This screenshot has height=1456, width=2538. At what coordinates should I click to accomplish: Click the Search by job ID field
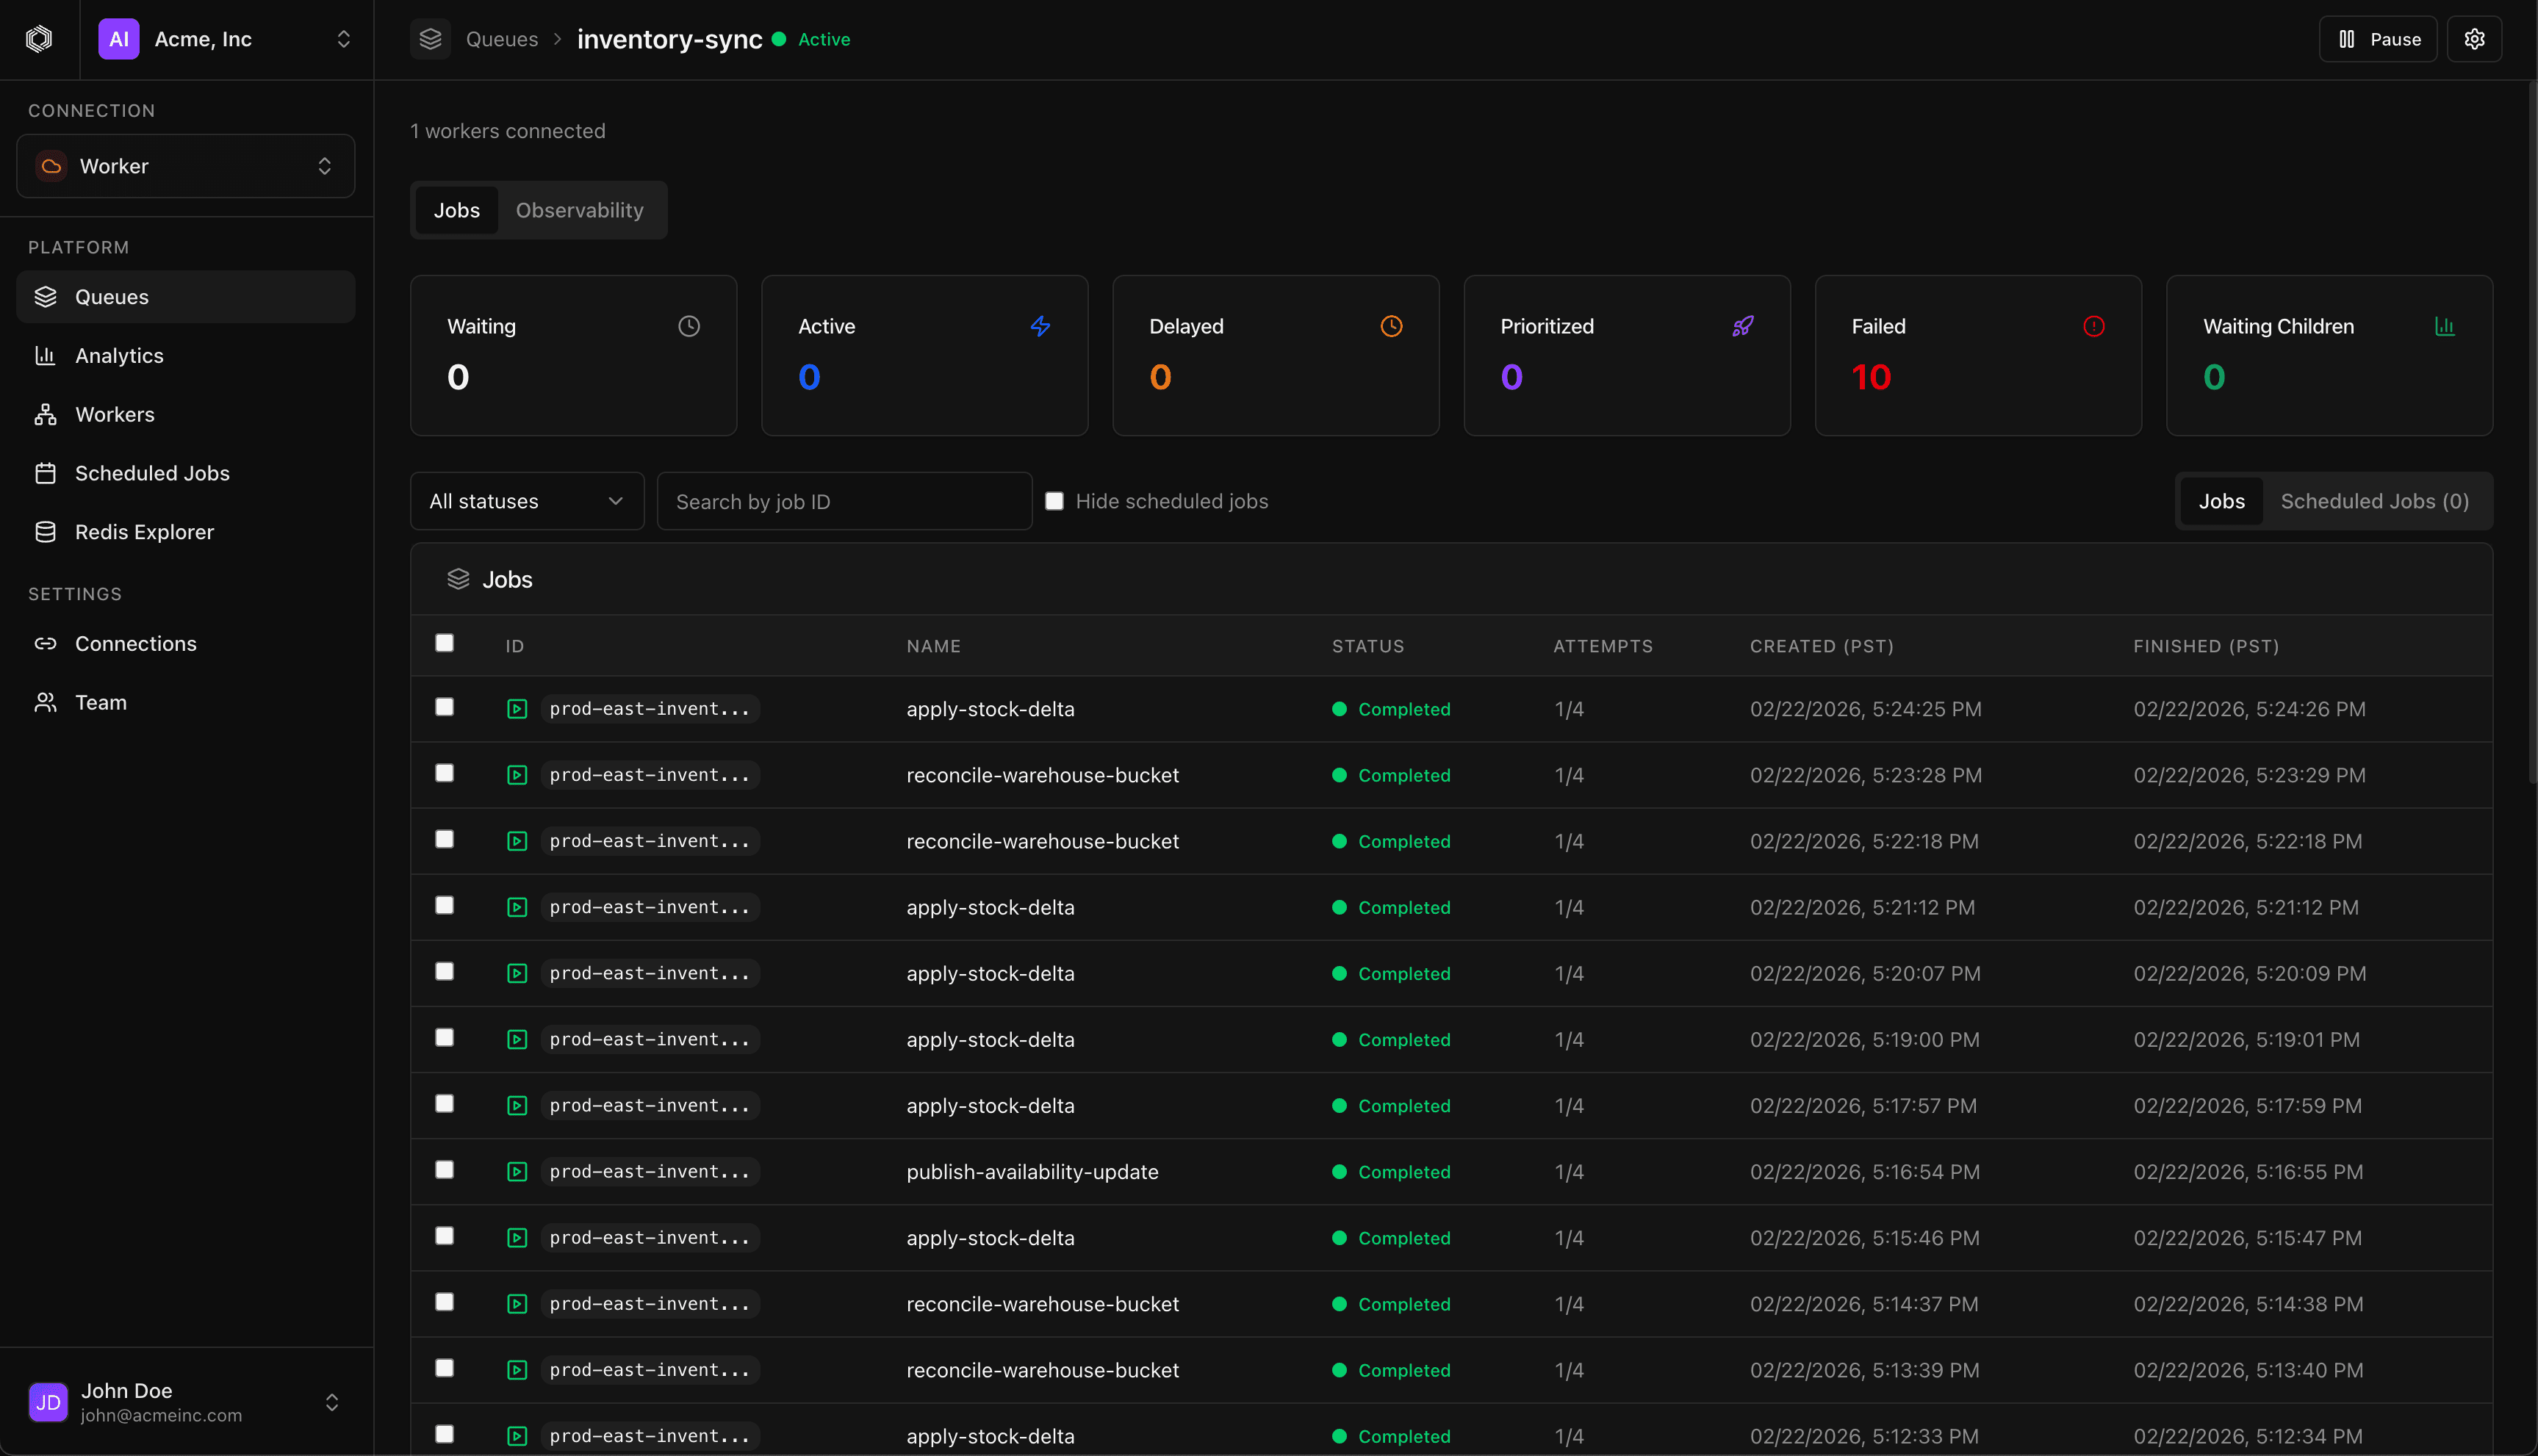(845, 500)
